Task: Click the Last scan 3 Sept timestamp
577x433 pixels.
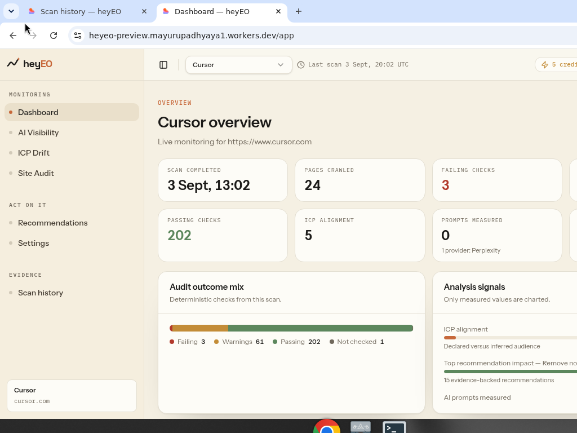Action: 358,64
